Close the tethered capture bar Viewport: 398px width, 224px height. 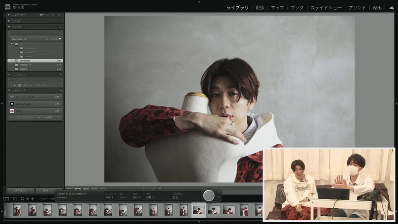coord(219,192)
